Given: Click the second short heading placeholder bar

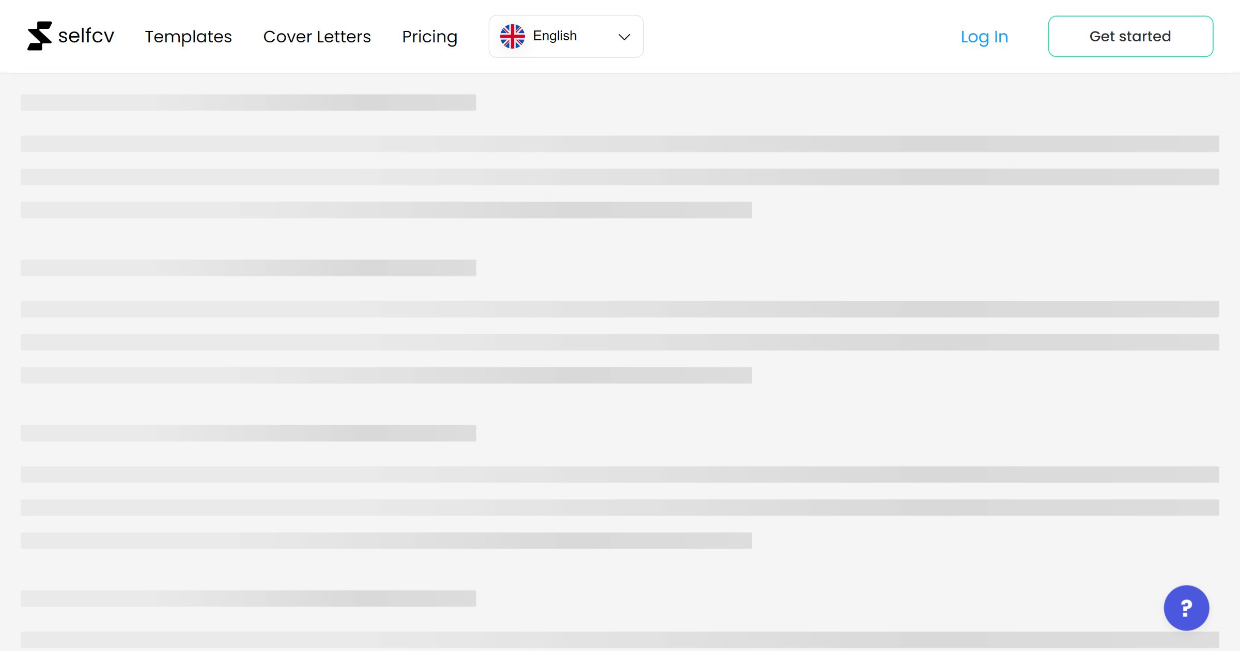Looking at the screenshot, I should tap(248, 268).
